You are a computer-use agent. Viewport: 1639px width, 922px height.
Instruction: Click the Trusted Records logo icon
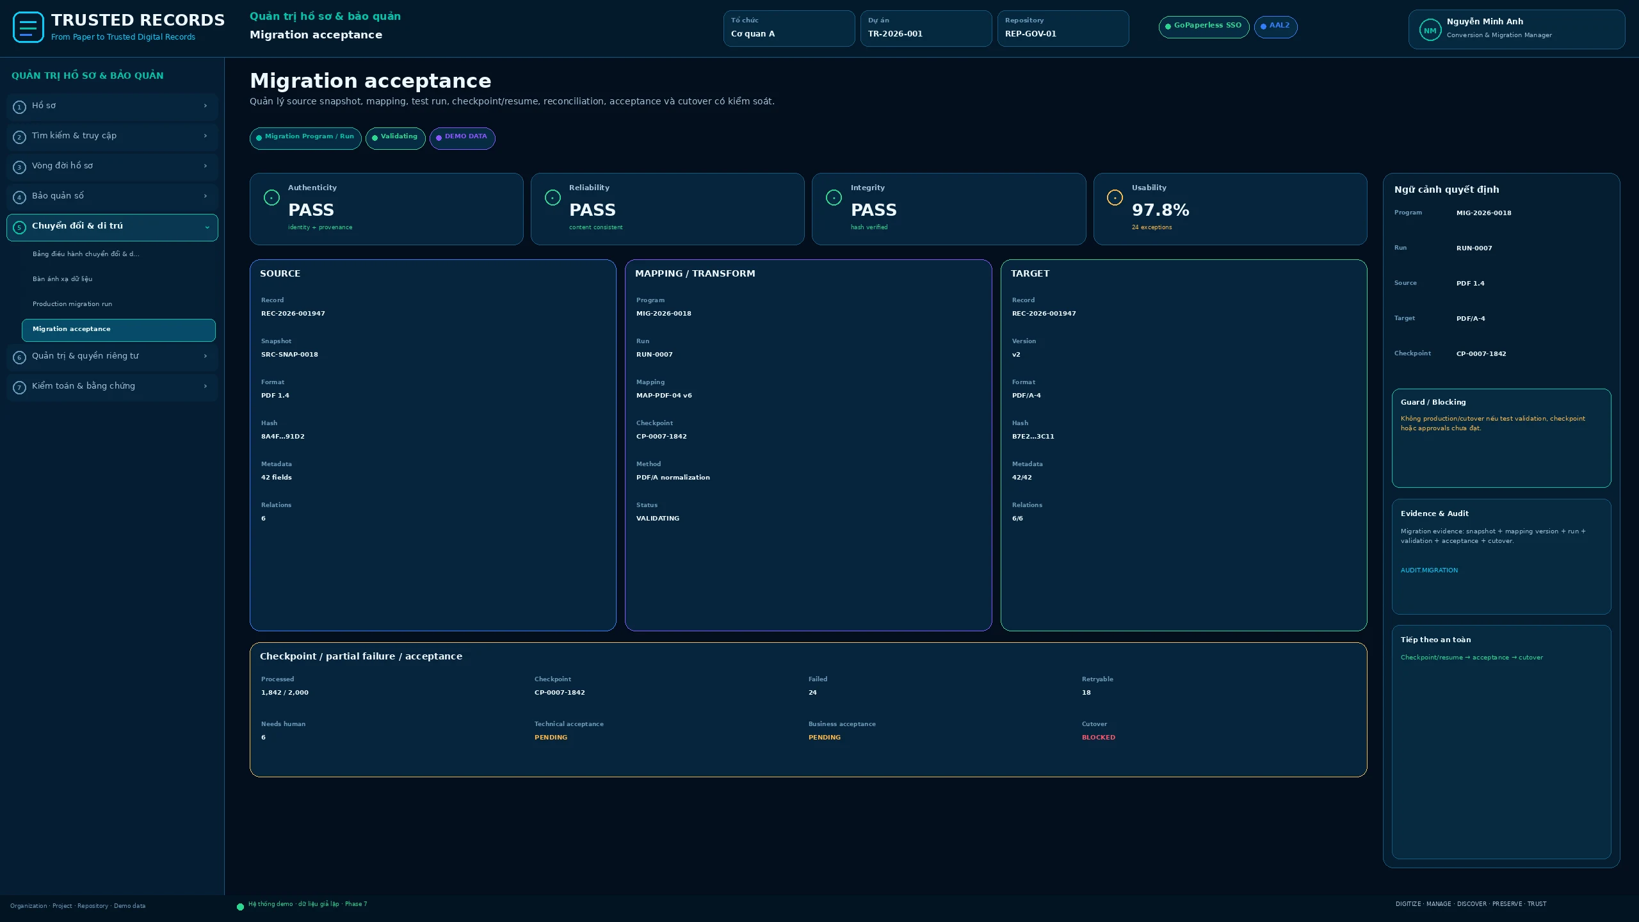pyautogui.click(x=28, y=28)
